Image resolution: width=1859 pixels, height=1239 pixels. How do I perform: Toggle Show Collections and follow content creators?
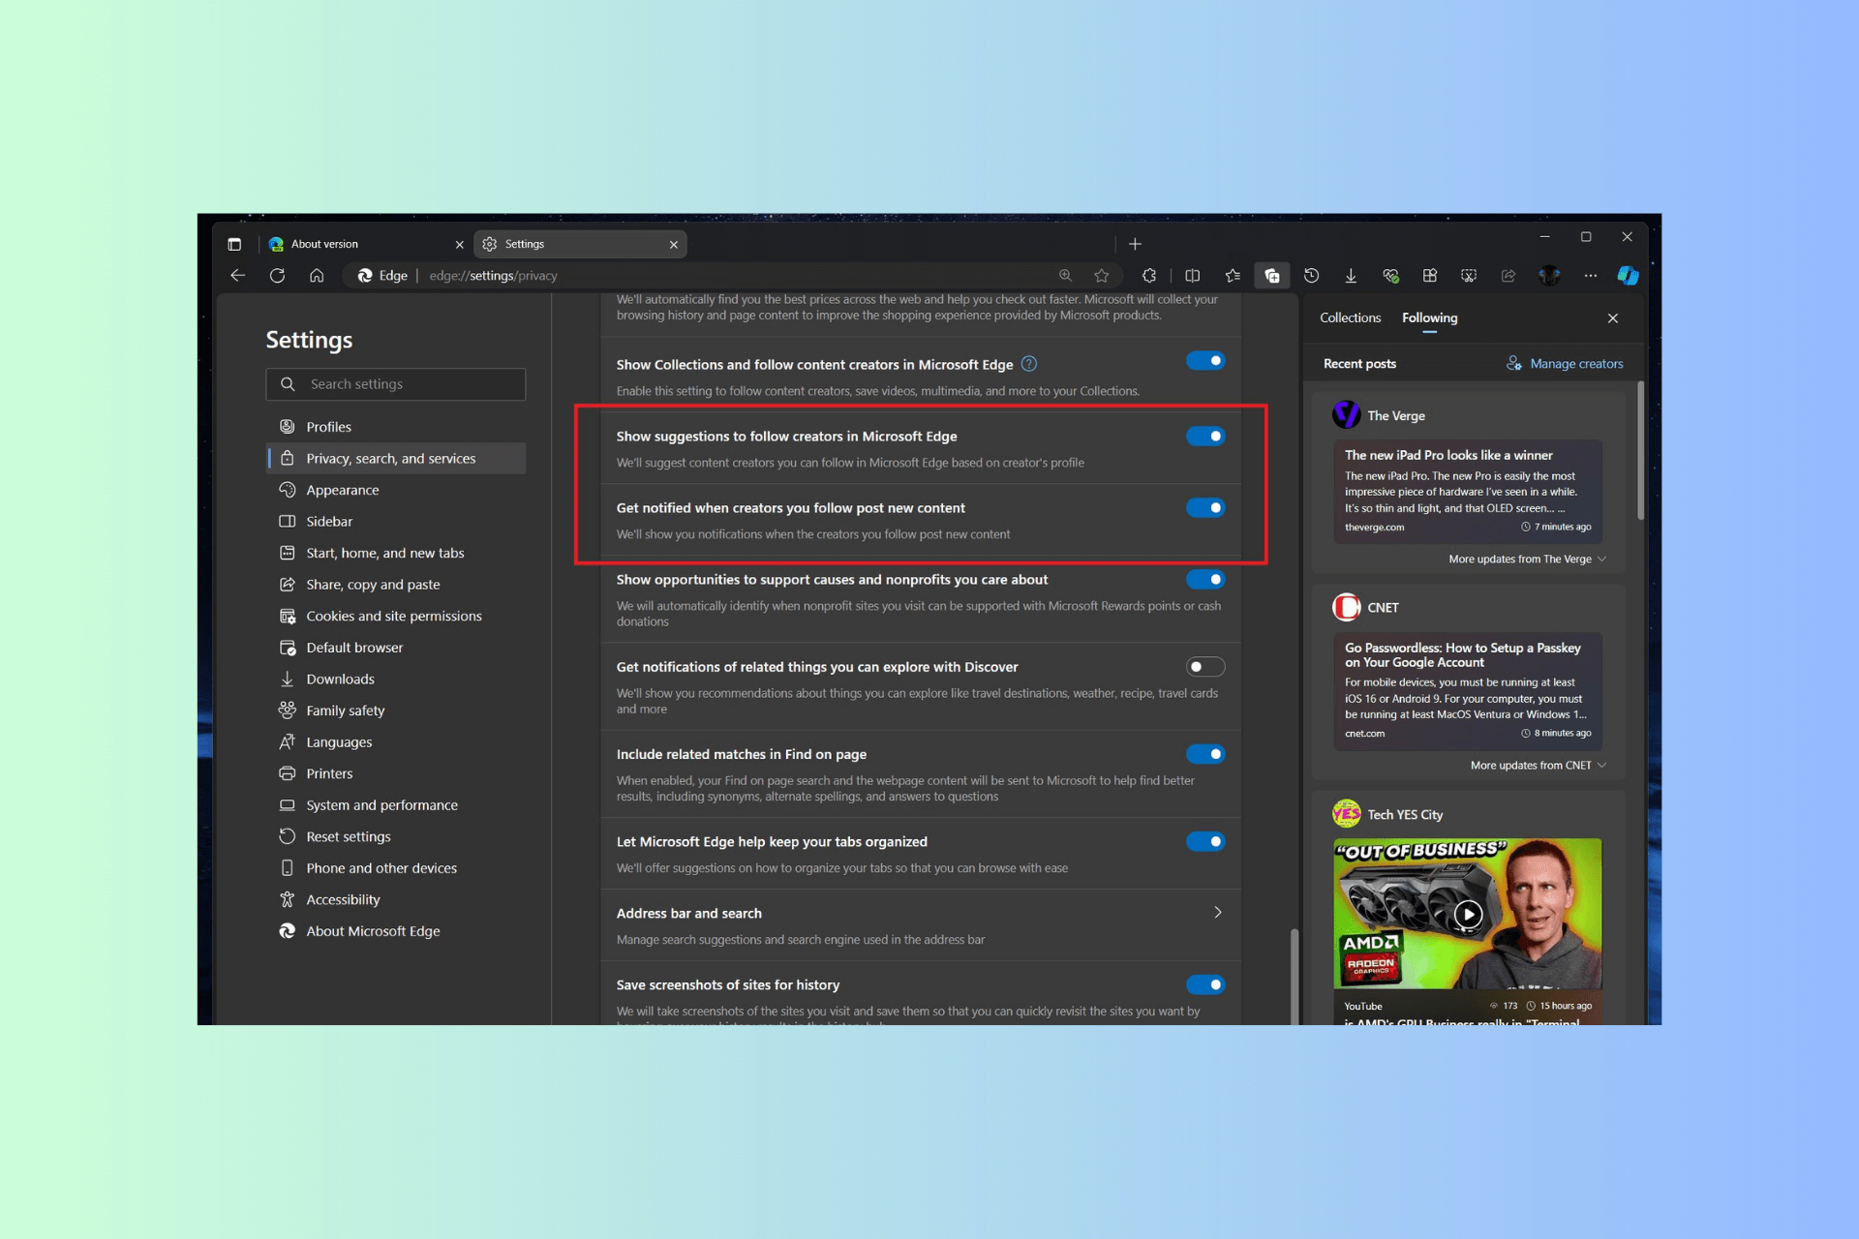1205,361
